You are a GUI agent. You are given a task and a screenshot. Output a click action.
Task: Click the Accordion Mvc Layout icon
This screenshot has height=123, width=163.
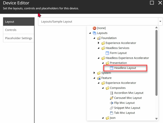click(x=112, y=93)
